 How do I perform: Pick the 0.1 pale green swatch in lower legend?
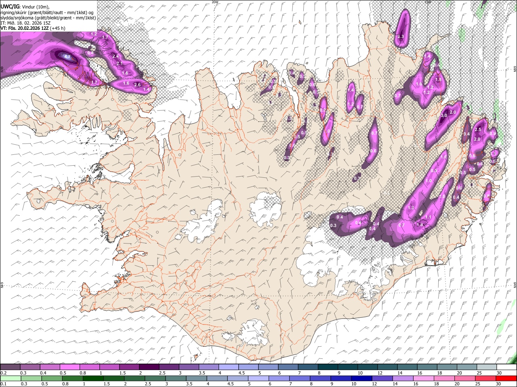coord(11,379)
